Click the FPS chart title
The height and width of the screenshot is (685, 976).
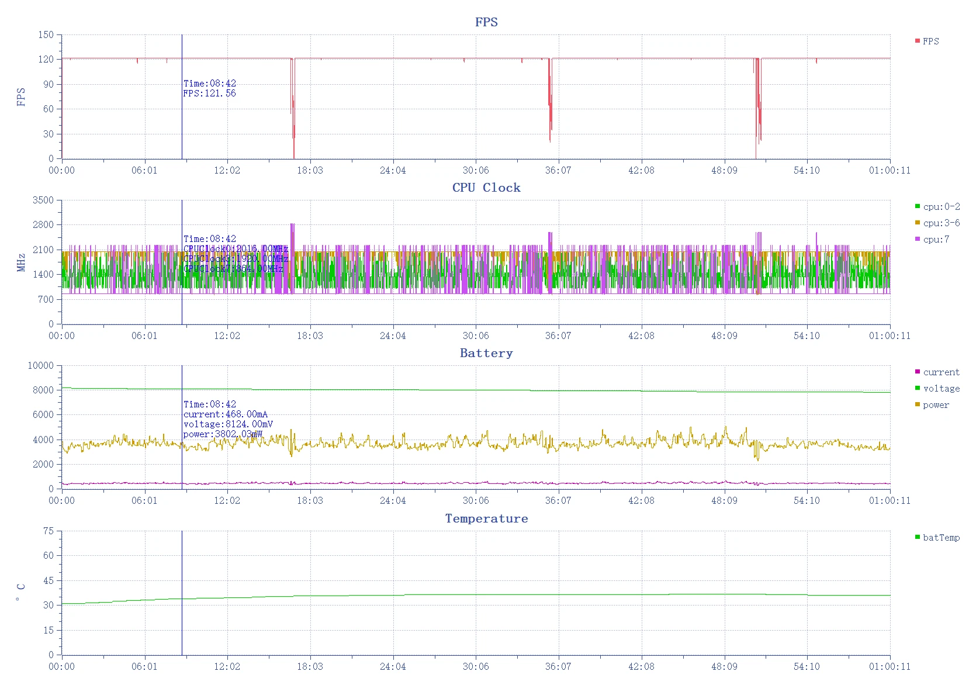(x=486, y=22)
